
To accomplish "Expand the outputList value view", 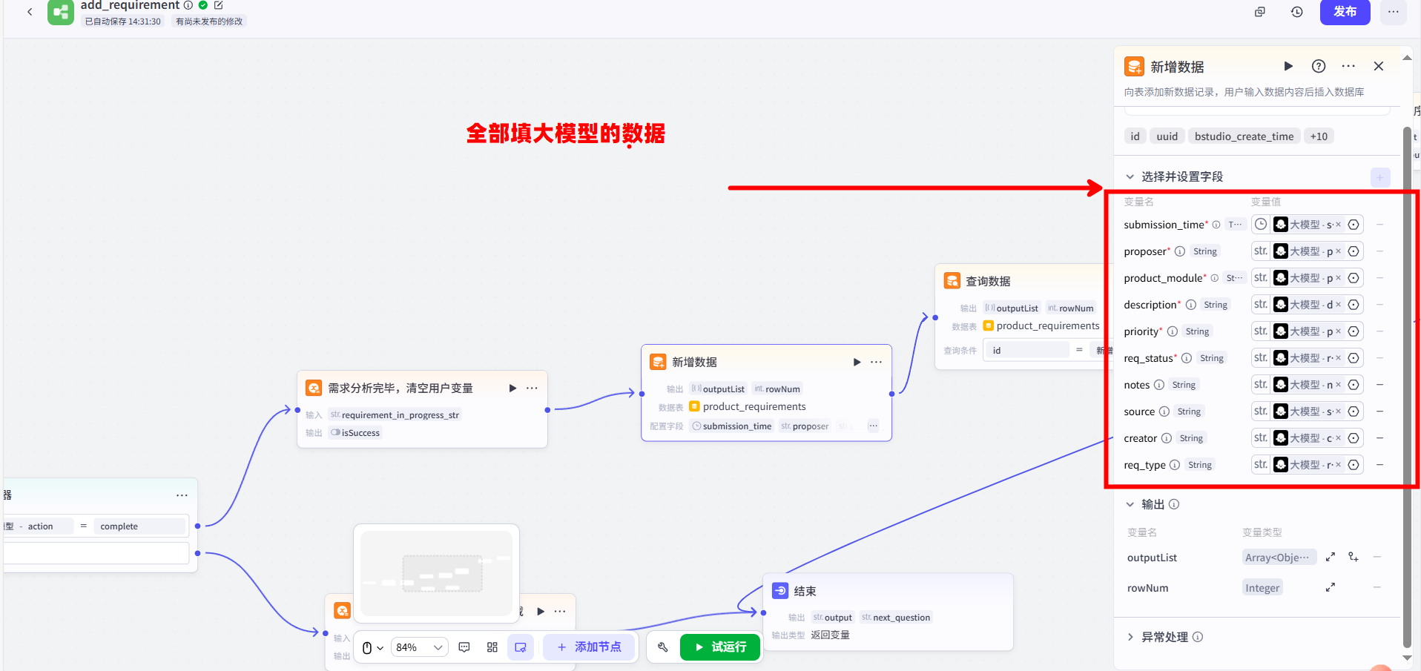I will pos(1331,557).
